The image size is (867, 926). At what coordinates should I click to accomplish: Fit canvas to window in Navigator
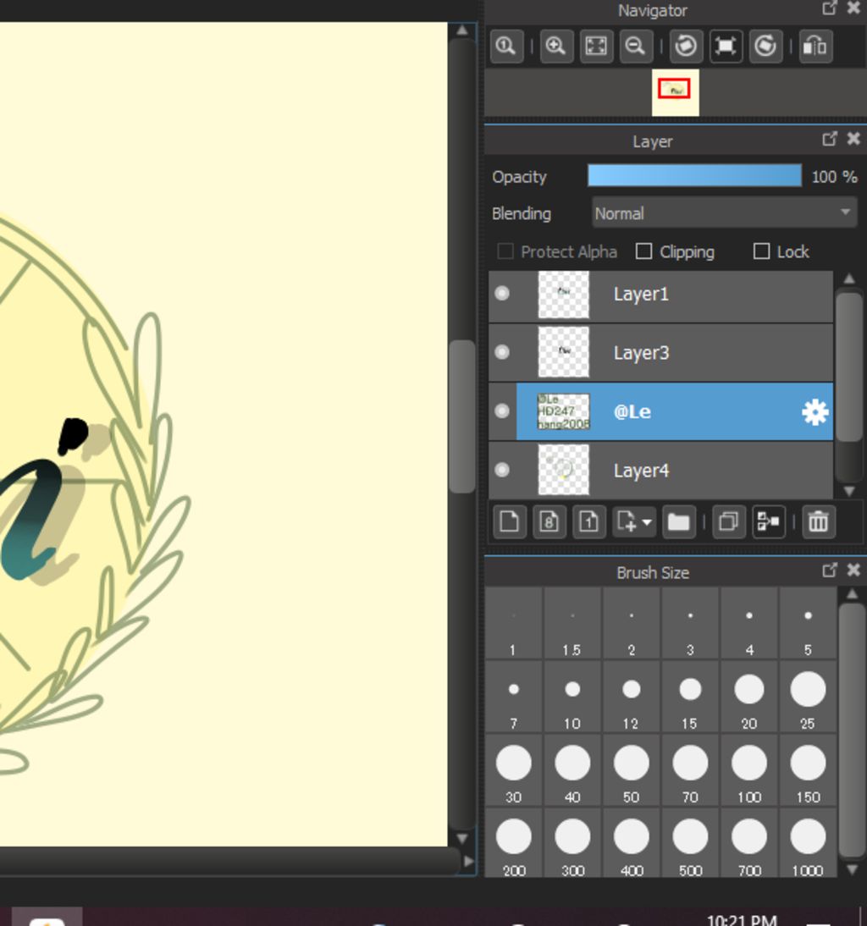[x=596, y=46]
